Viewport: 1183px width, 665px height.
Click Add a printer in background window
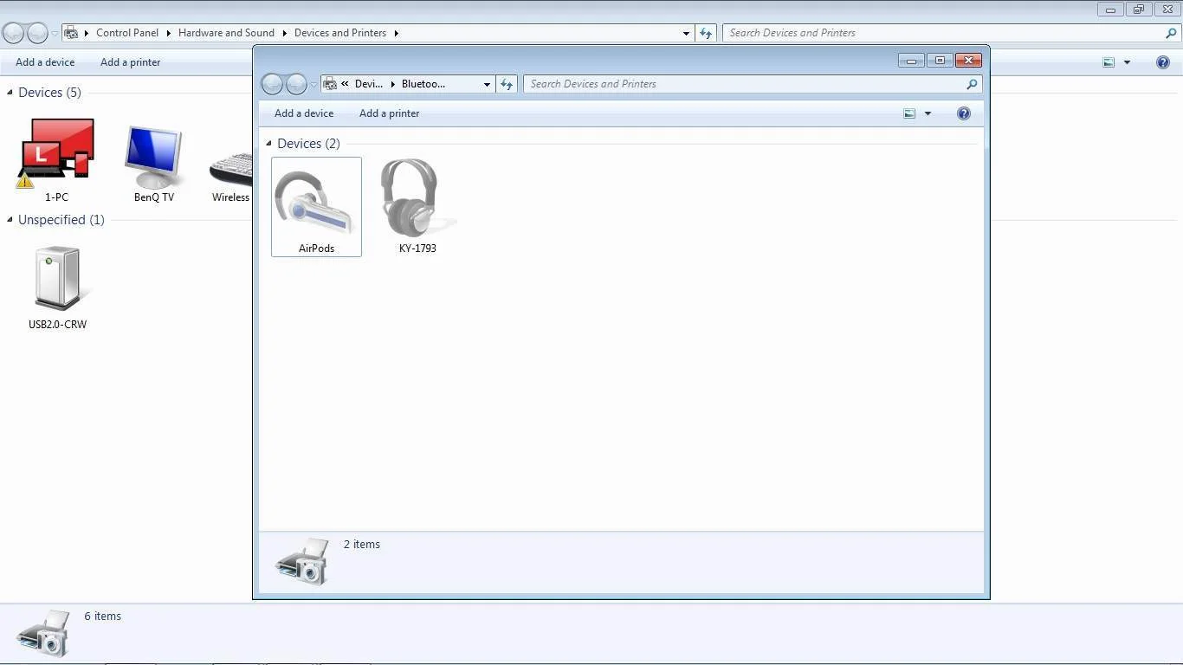tap(130, 62)
